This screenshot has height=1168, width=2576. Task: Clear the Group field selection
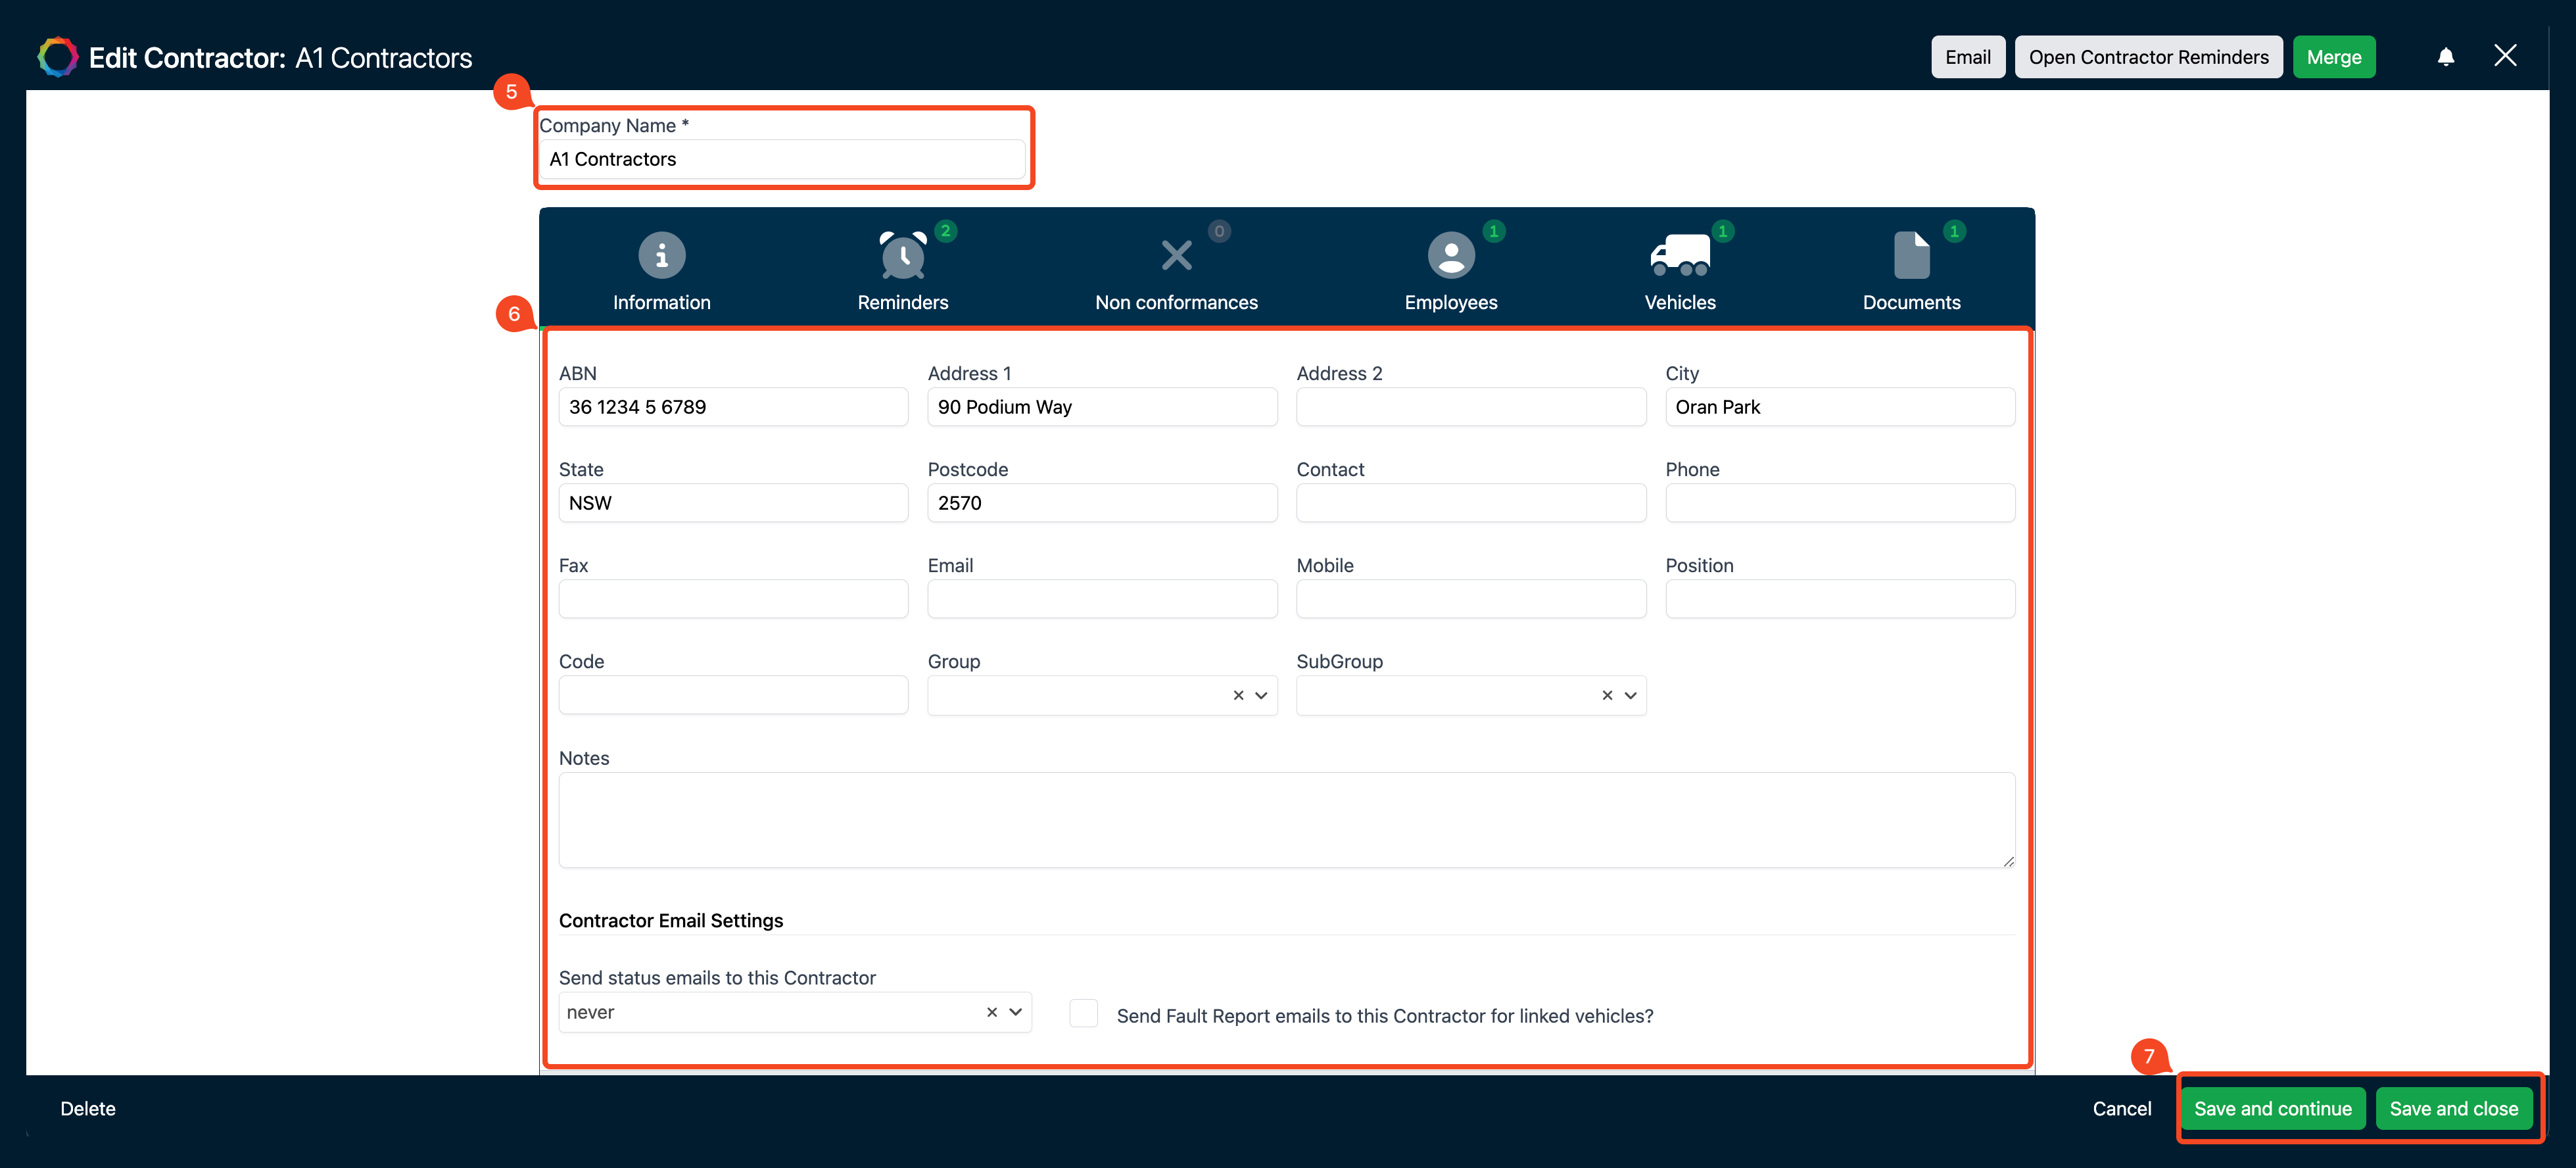tap(1238, 695)
